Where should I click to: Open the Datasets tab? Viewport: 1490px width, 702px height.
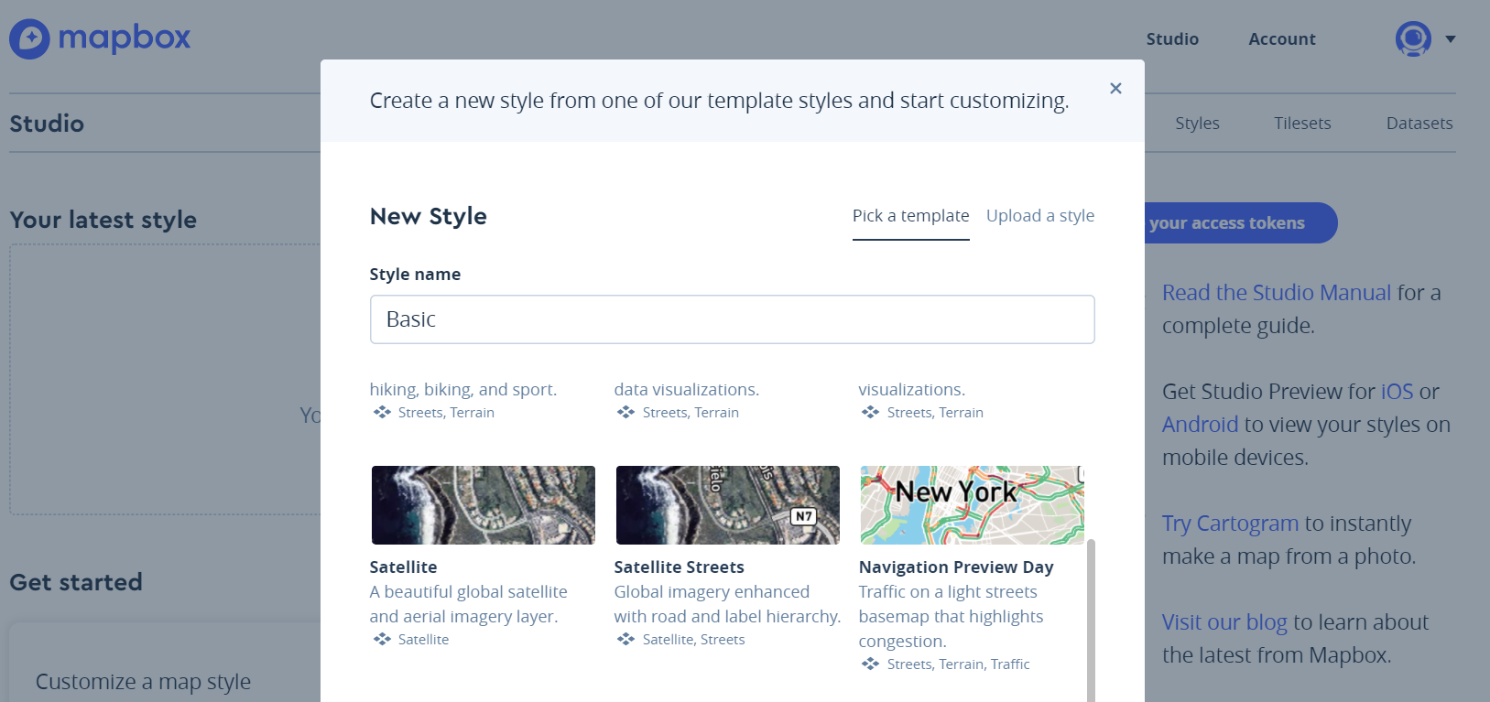1419,124
